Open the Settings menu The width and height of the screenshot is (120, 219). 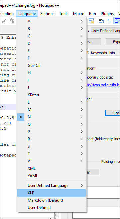[x=47, y=14]
